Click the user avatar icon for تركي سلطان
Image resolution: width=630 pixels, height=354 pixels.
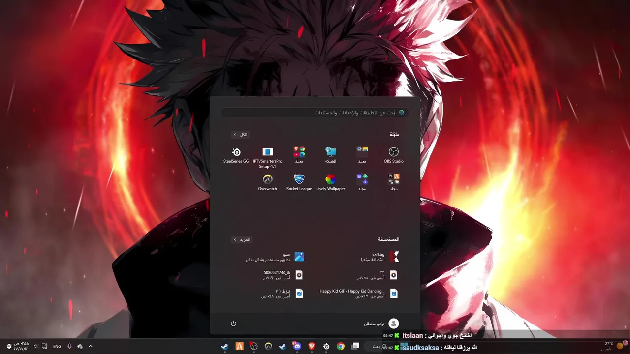pos(394,324)
